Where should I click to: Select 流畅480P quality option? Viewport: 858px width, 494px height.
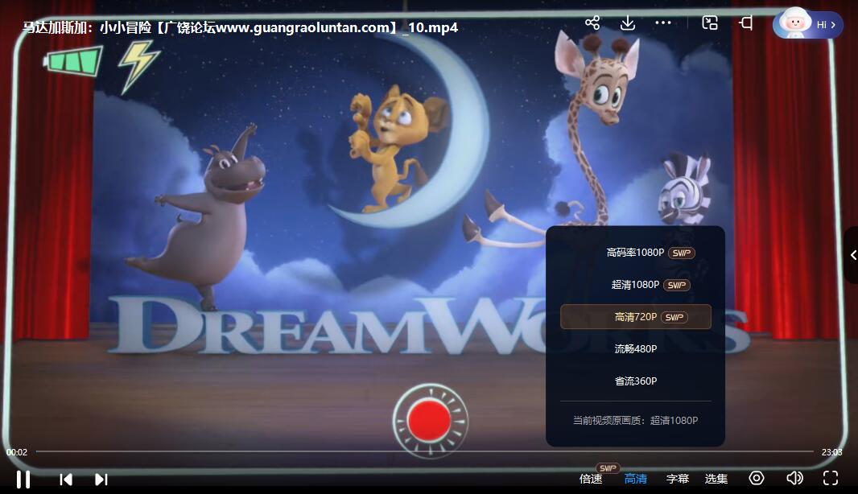[x=635, y=348]
